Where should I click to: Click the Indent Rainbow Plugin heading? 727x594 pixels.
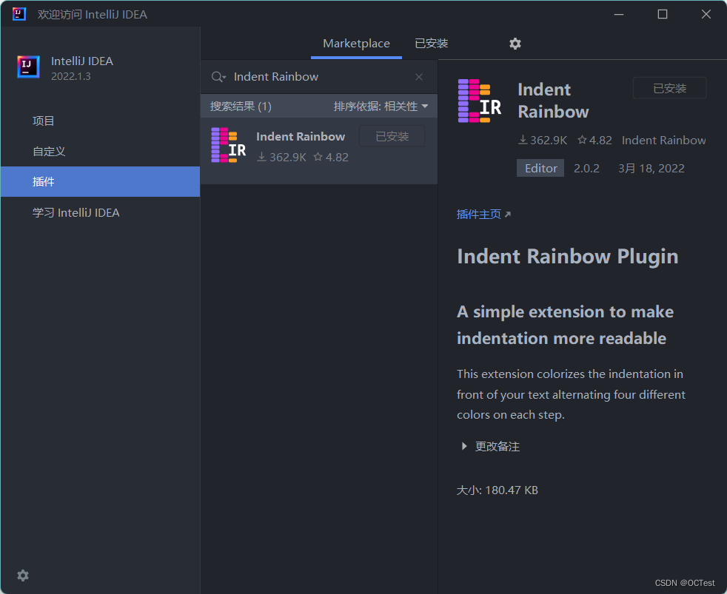pyautogui.click(x=568, y=257)
